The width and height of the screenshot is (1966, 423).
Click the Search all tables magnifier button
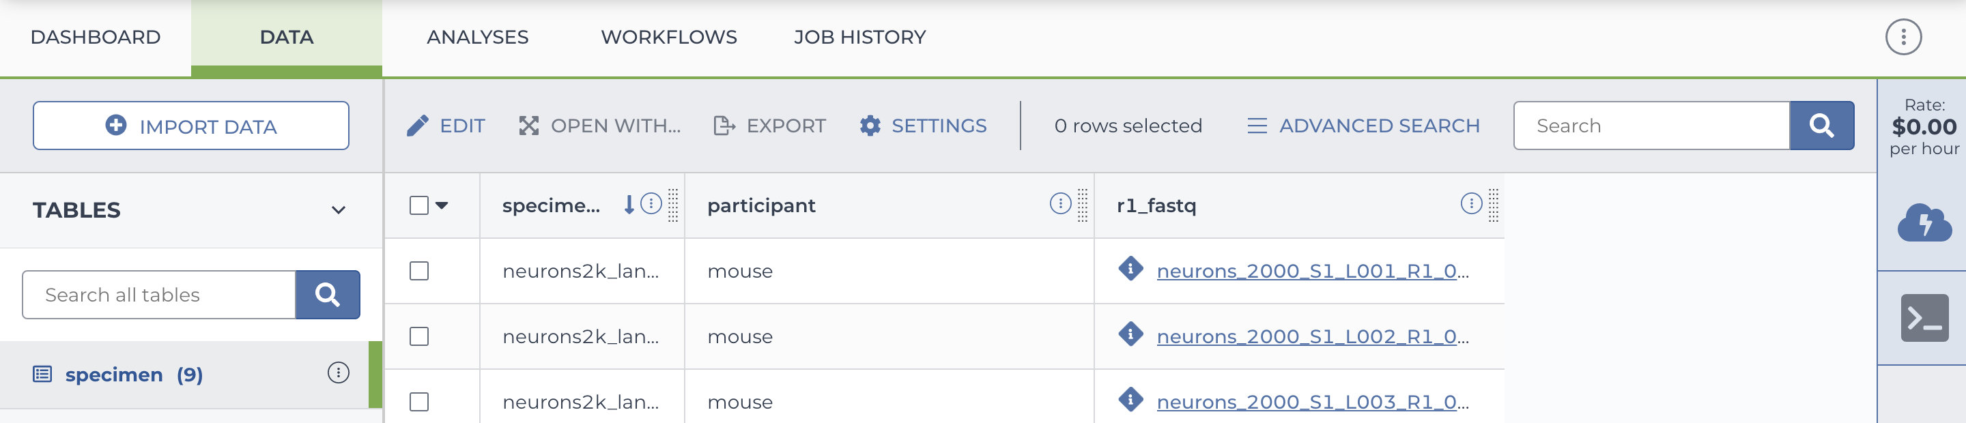tap(328, 295)
